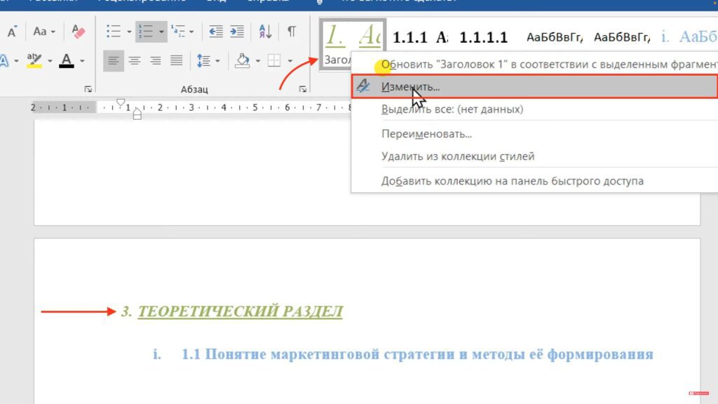Apply the 1.1.1.1 heading style
The height and width of the screenshot is (404, 718).
(x=484, y=37)
